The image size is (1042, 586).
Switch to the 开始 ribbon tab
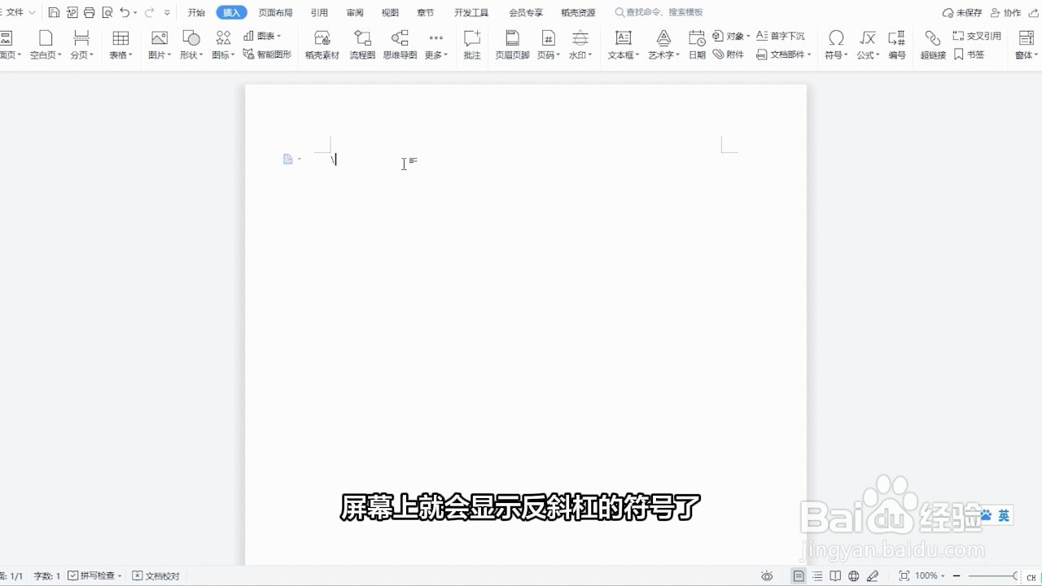tap(195, 12)
